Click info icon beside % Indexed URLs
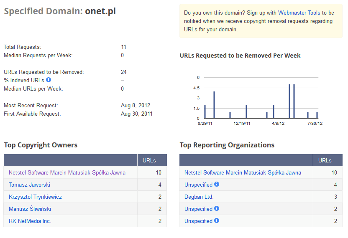The height and width of the screenshot is (238, 348). tap(49, 80)
